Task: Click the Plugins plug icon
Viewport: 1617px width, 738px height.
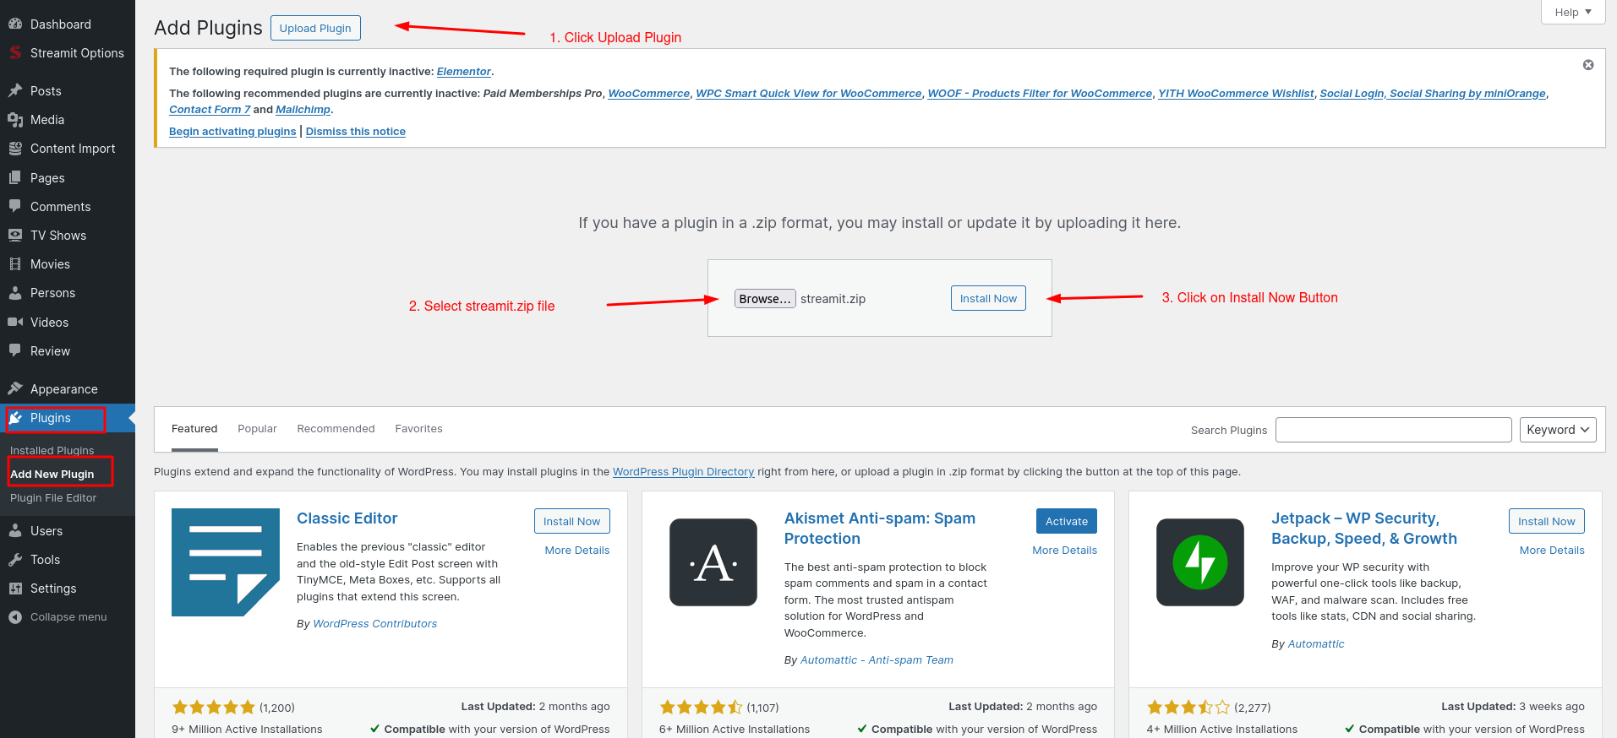Action: pyautogui.click(x=15, y=418)
